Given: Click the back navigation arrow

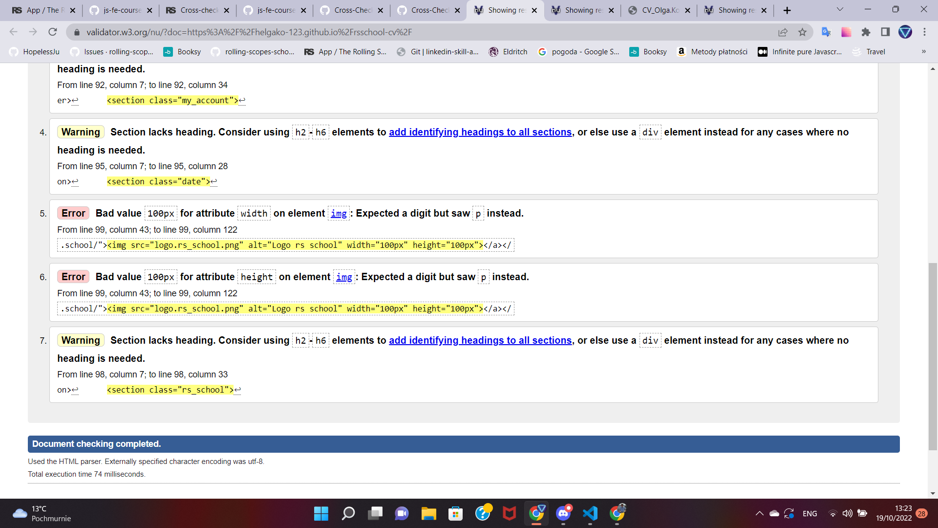Looking at the screenshot, I should coord(13,32).
